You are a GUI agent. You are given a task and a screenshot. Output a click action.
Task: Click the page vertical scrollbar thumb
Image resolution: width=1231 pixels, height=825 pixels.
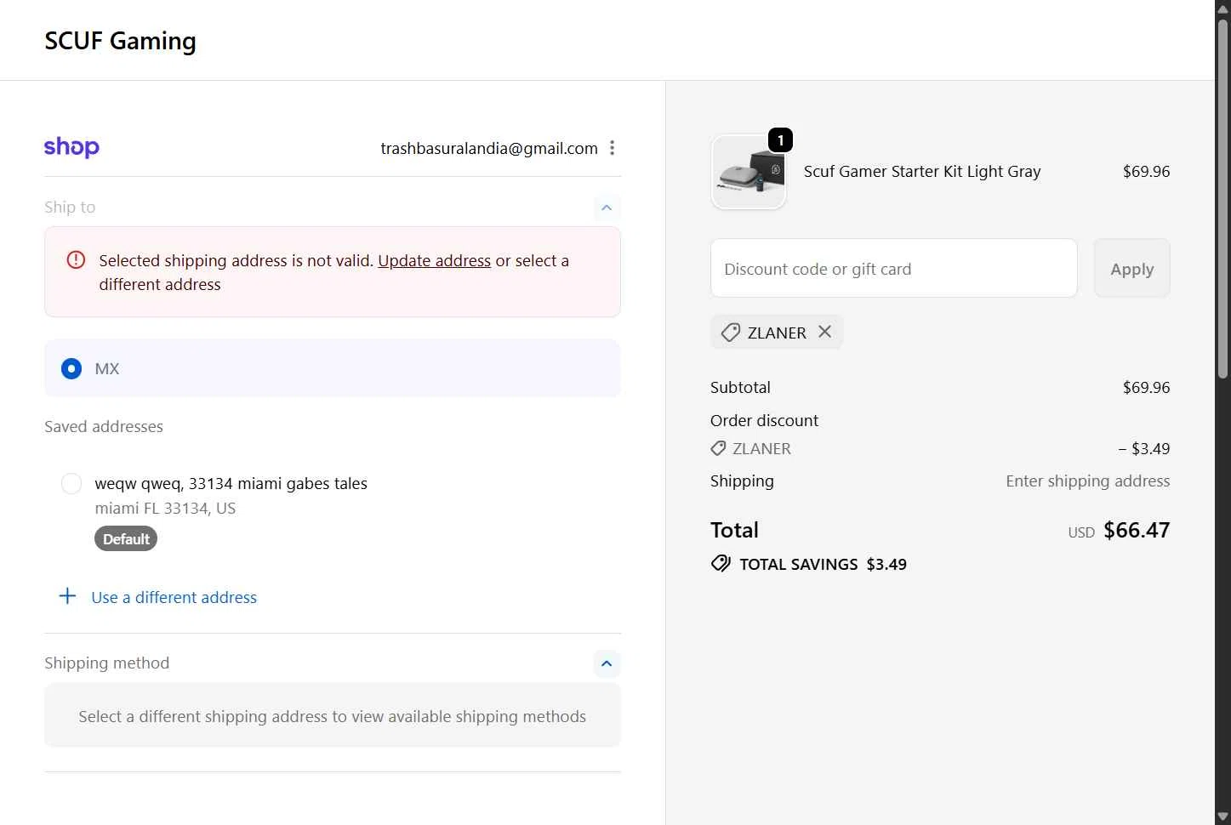pos(1222,196)
